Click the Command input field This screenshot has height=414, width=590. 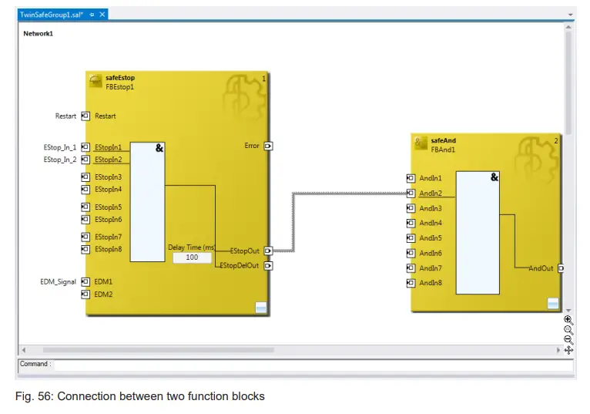pyautogui.click(x=313, y=365)
